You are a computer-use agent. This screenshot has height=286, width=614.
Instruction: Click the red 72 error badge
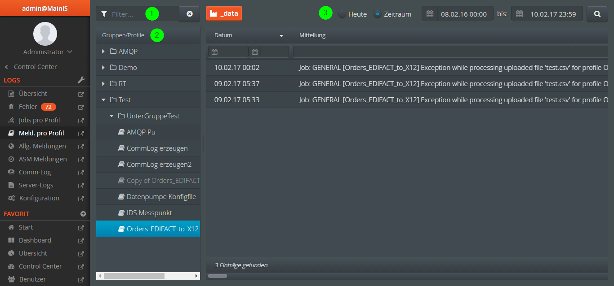(48, 107)
